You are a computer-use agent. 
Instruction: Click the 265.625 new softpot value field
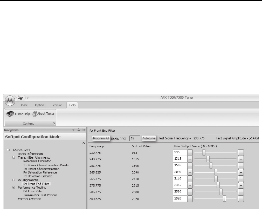[180, 172]
